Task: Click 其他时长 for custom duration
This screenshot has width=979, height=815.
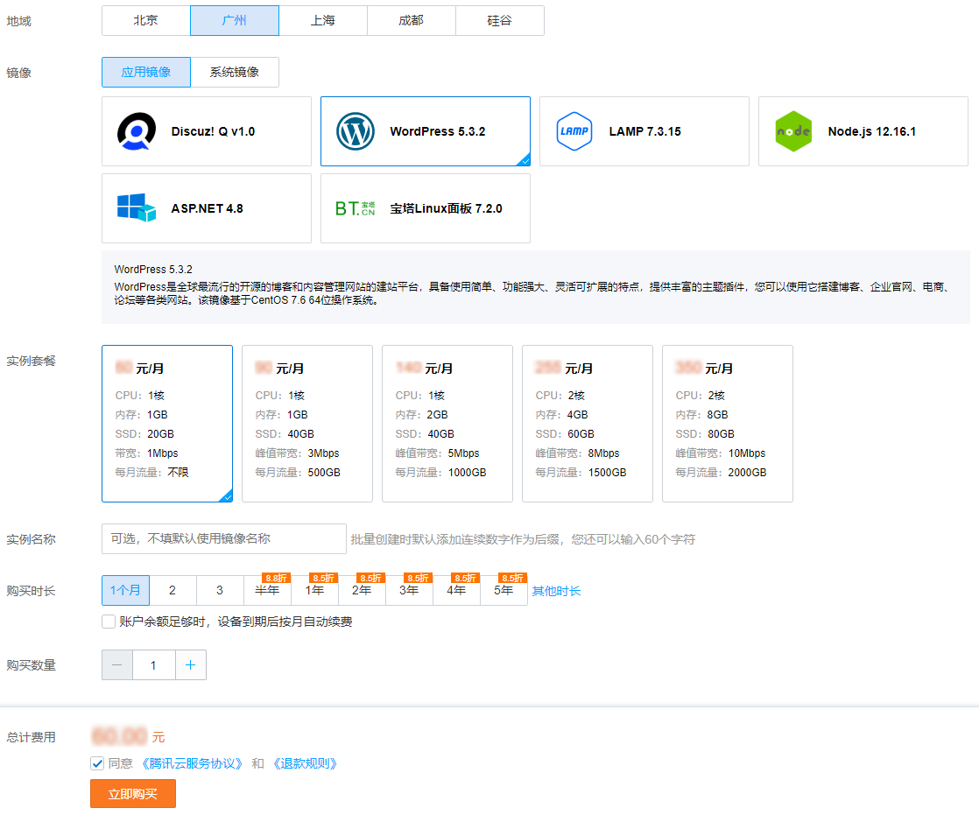Action: [x=554, y=590]
